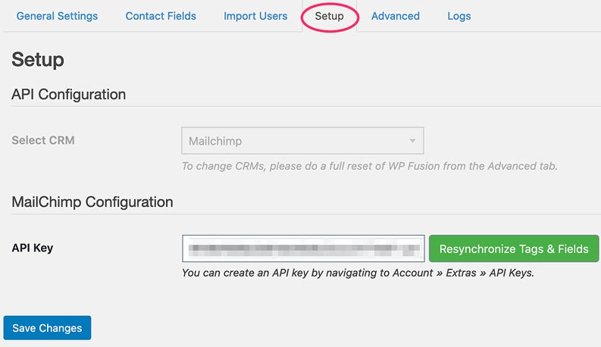Click the MailChimp Configuration section heading

pyautogui.click(x=92, y=202)
